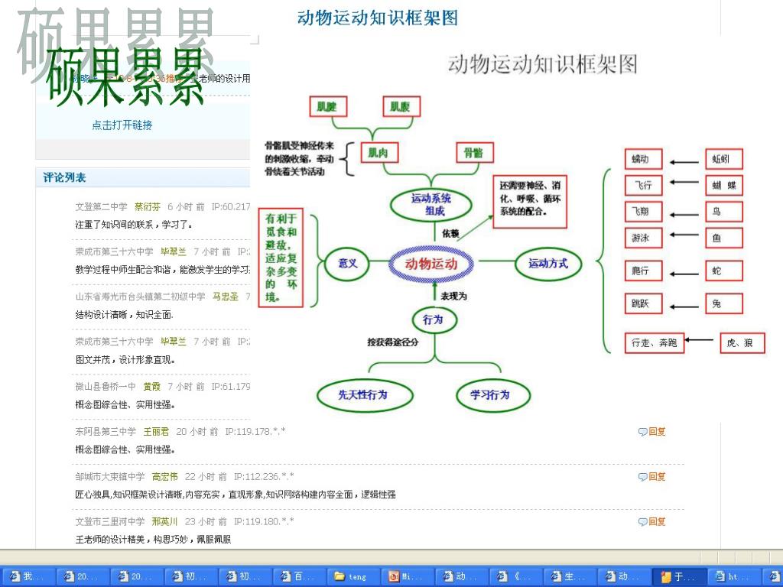Screen dimensions: 783x587
Task: Click the 肌肉 box in the diagram
Action: pos(380,153)
